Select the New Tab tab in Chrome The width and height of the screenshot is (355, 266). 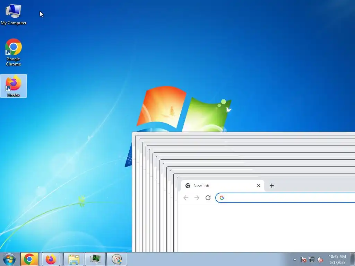(x=223, y=186)
